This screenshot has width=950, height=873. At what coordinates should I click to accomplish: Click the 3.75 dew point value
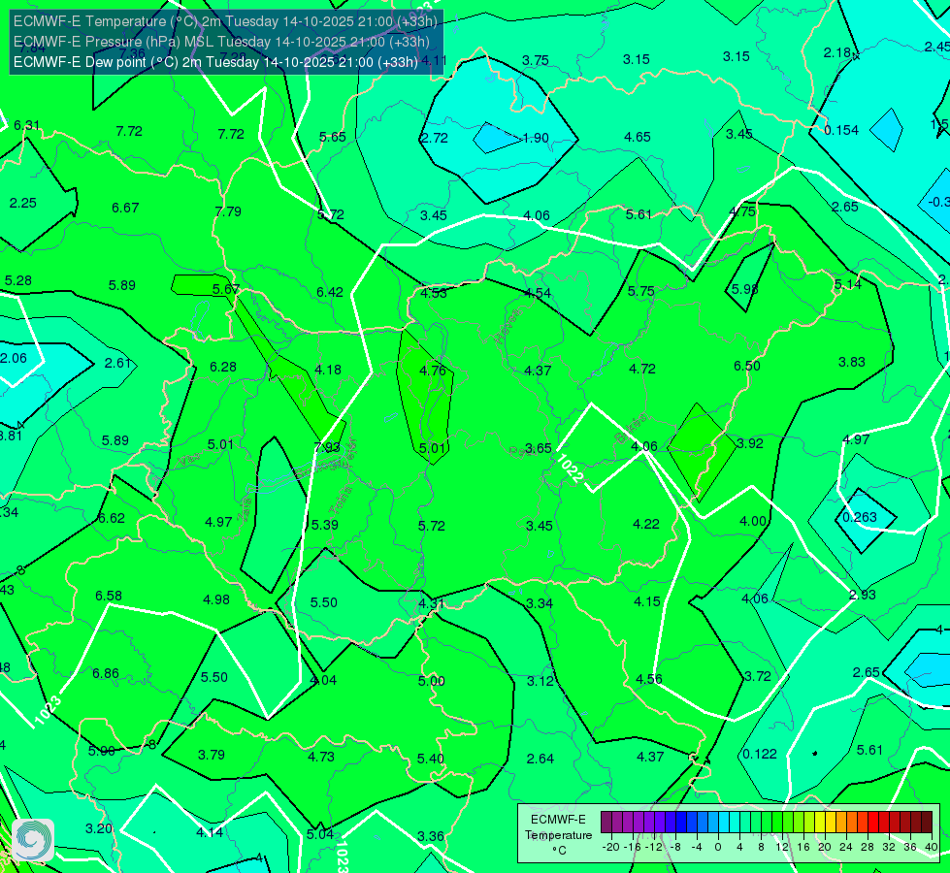536,60
